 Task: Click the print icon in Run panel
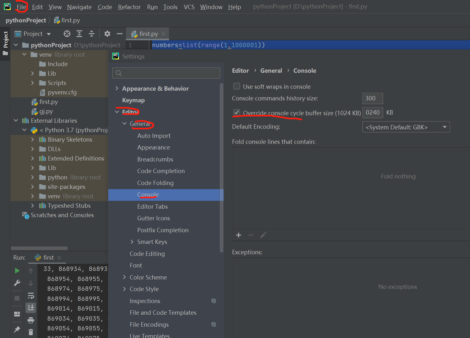[31, 320]
